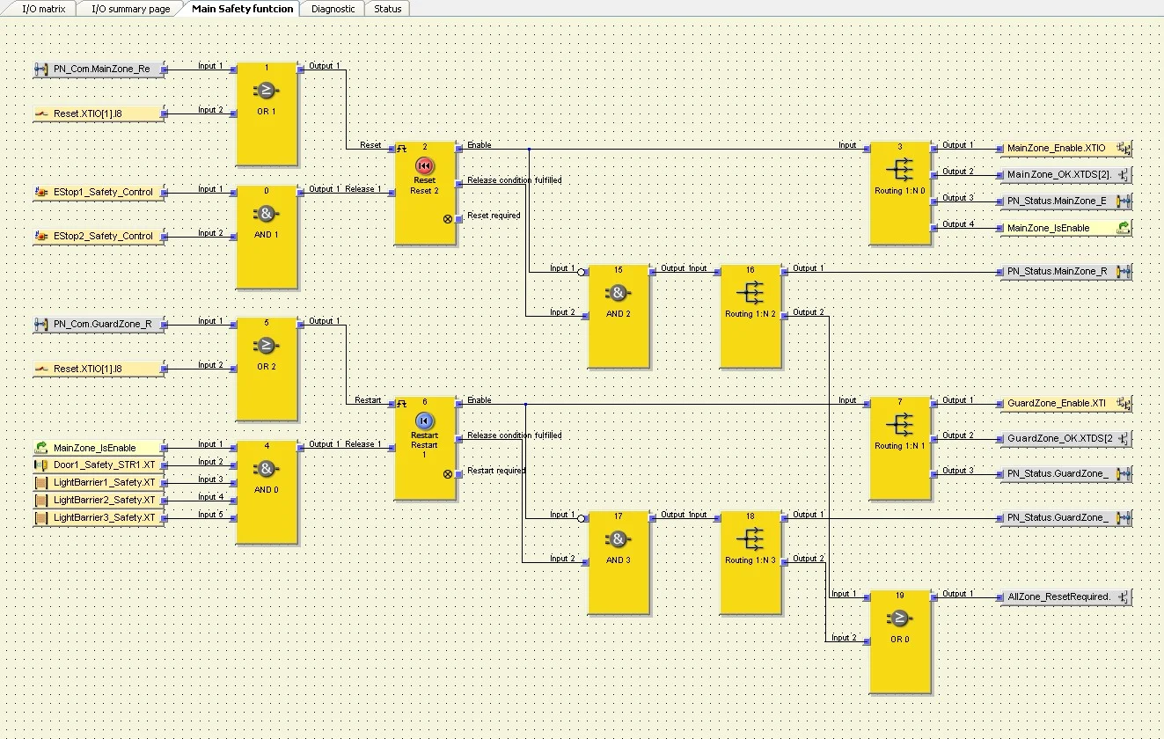Click the red Reset icon in block 2
The height and width of the screenshot is (739, 1164).
click(x=424, y=165)
